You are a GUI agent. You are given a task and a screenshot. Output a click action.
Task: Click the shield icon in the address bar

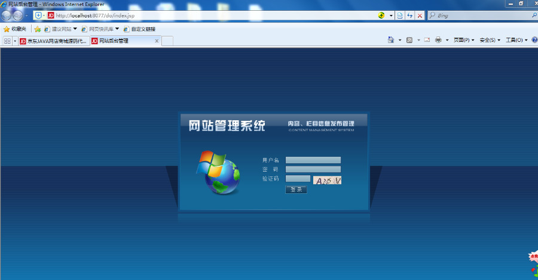38,16
